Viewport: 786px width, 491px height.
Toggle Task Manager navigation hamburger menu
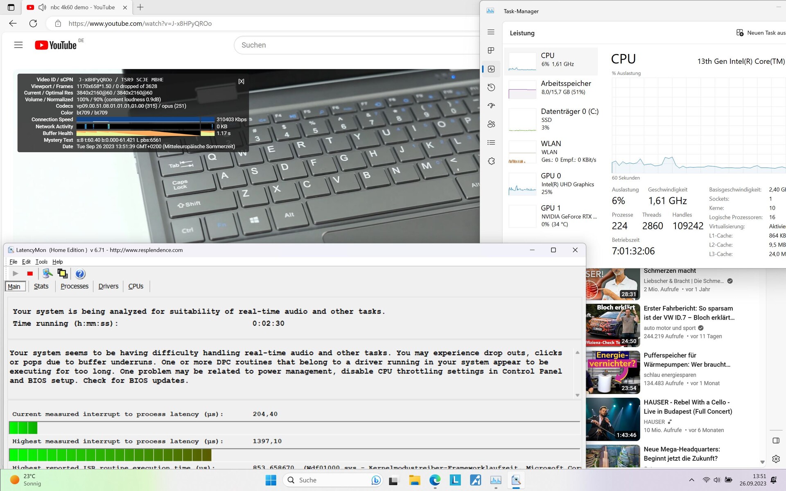(x=491, y=32)
